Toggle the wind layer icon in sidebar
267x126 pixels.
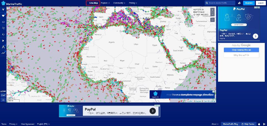coord(3,28)
